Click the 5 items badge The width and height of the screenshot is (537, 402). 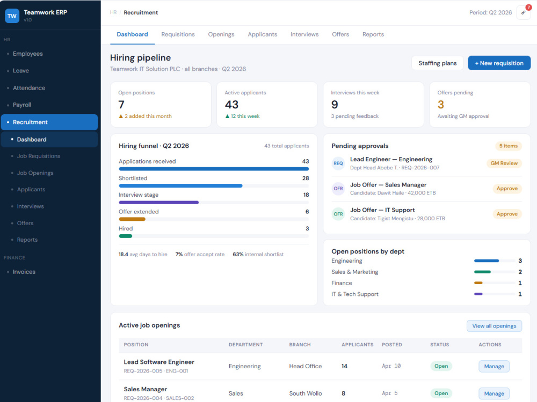point(508,146)
